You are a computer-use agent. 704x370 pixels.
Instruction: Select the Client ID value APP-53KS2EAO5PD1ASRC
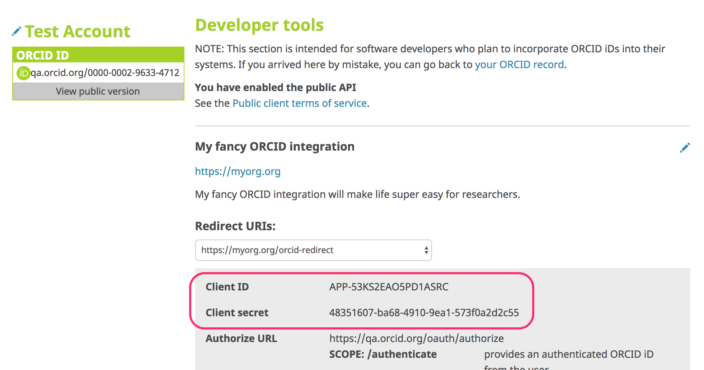[389, 287]
